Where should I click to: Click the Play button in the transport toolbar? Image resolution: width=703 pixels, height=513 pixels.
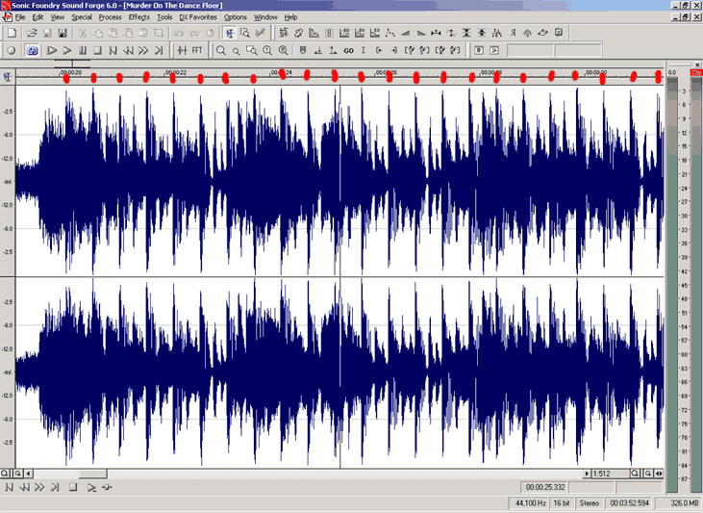tap(67, 50)
